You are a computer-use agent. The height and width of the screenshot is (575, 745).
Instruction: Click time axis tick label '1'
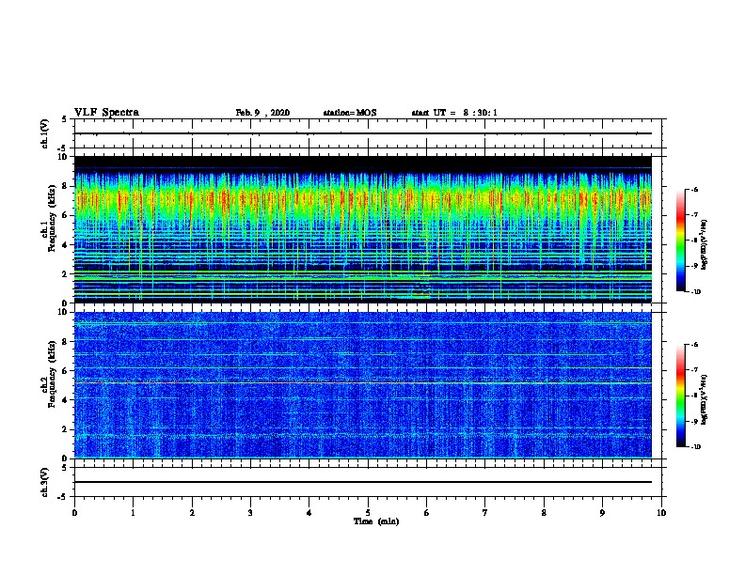coord(133,513)
